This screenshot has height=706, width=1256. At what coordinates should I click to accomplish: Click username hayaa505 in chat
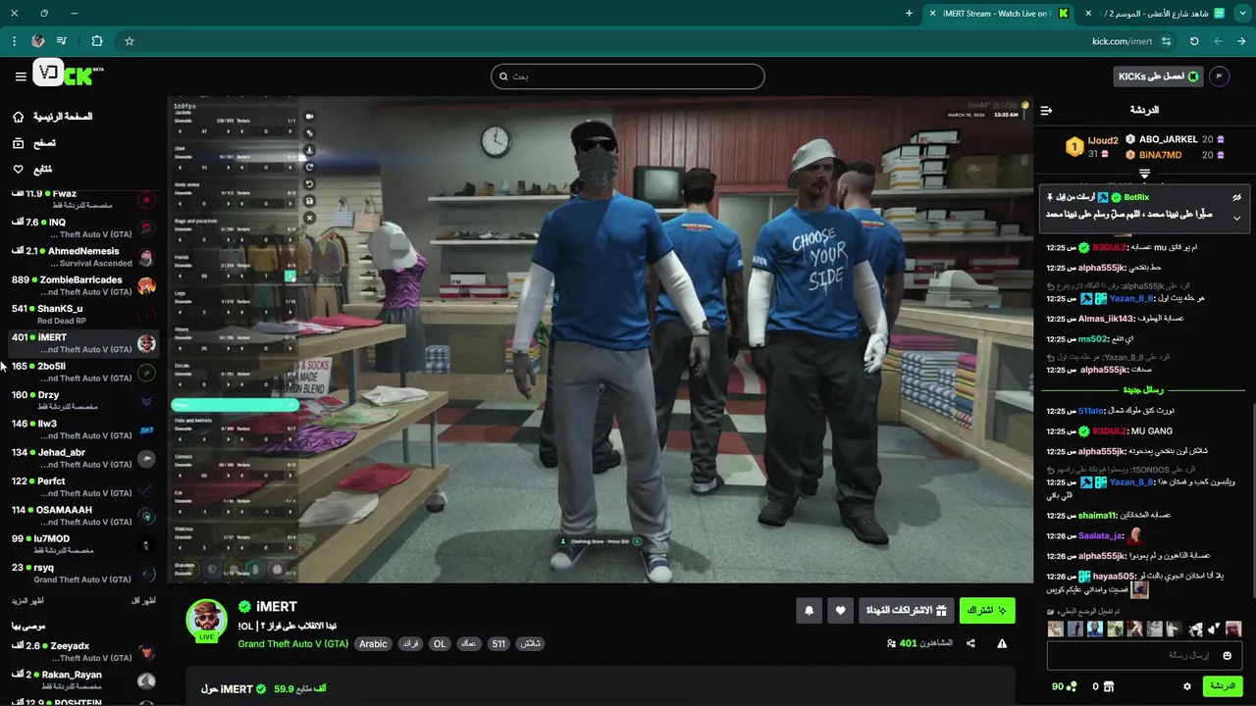1115,577
